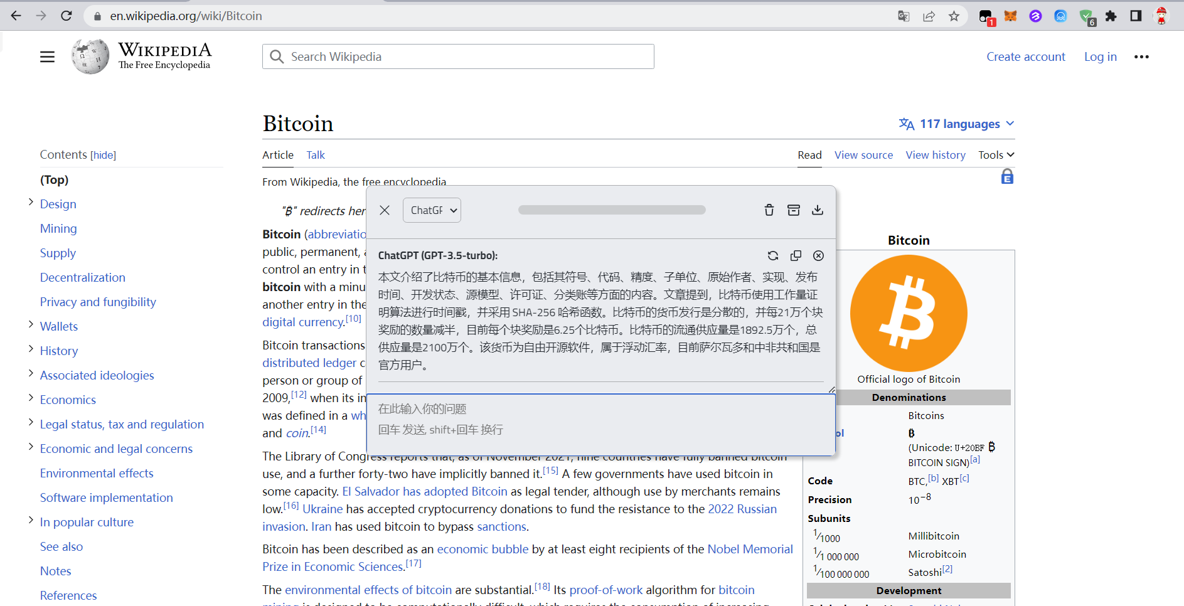The image size is (1184, 606).
Task: Jump to the Mining section
Action: (58, 228)
